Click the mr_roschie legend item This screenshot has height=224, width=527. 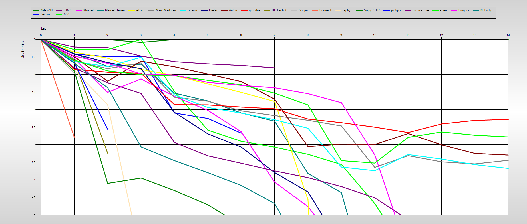coord(421,10)
